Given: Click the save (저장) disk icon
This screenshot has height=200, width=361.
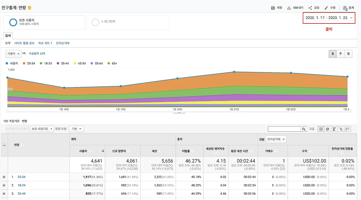Looking at the screenshot, I should pos(273,8).
